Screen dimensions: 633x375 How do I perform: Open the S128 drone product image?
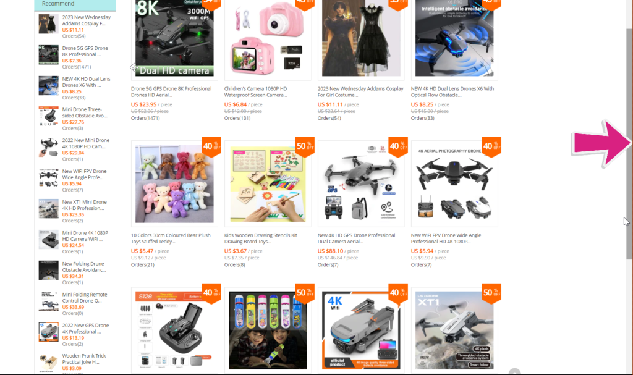(x=174, y=330)
